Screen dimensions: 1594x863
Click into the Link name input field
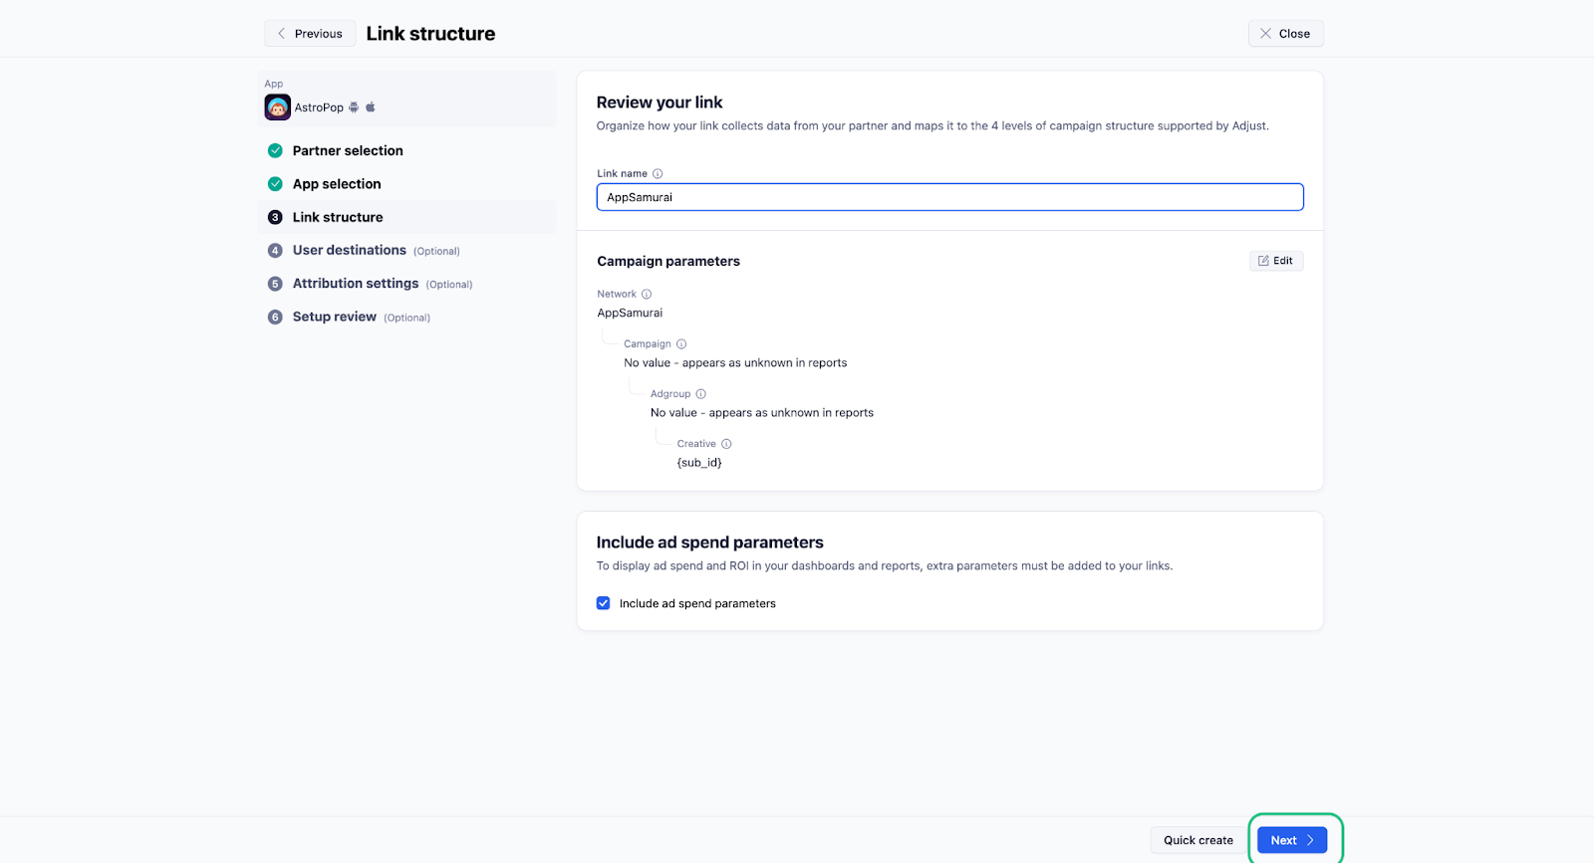point(949,197)
